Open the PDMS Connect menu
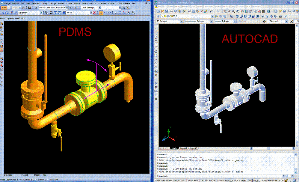Screen dimensions: 299x182 tap(112, 3)
